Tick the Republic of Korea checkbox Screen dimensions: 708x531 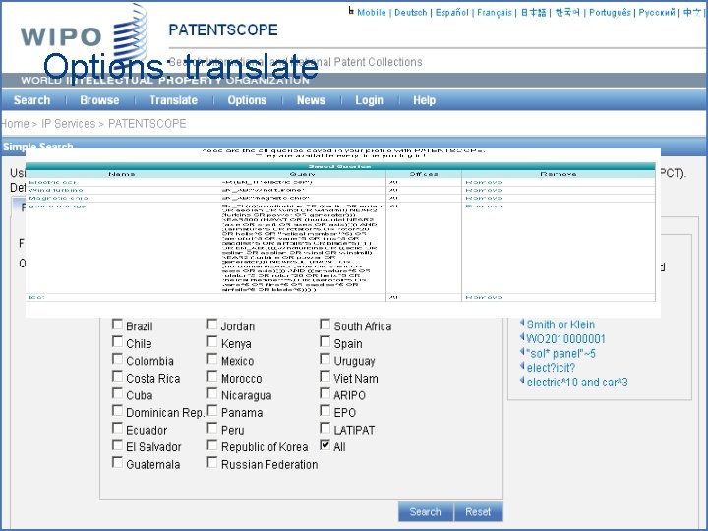[212, 445]
